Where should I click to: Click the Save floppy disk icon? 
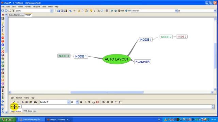pos(62,11)
